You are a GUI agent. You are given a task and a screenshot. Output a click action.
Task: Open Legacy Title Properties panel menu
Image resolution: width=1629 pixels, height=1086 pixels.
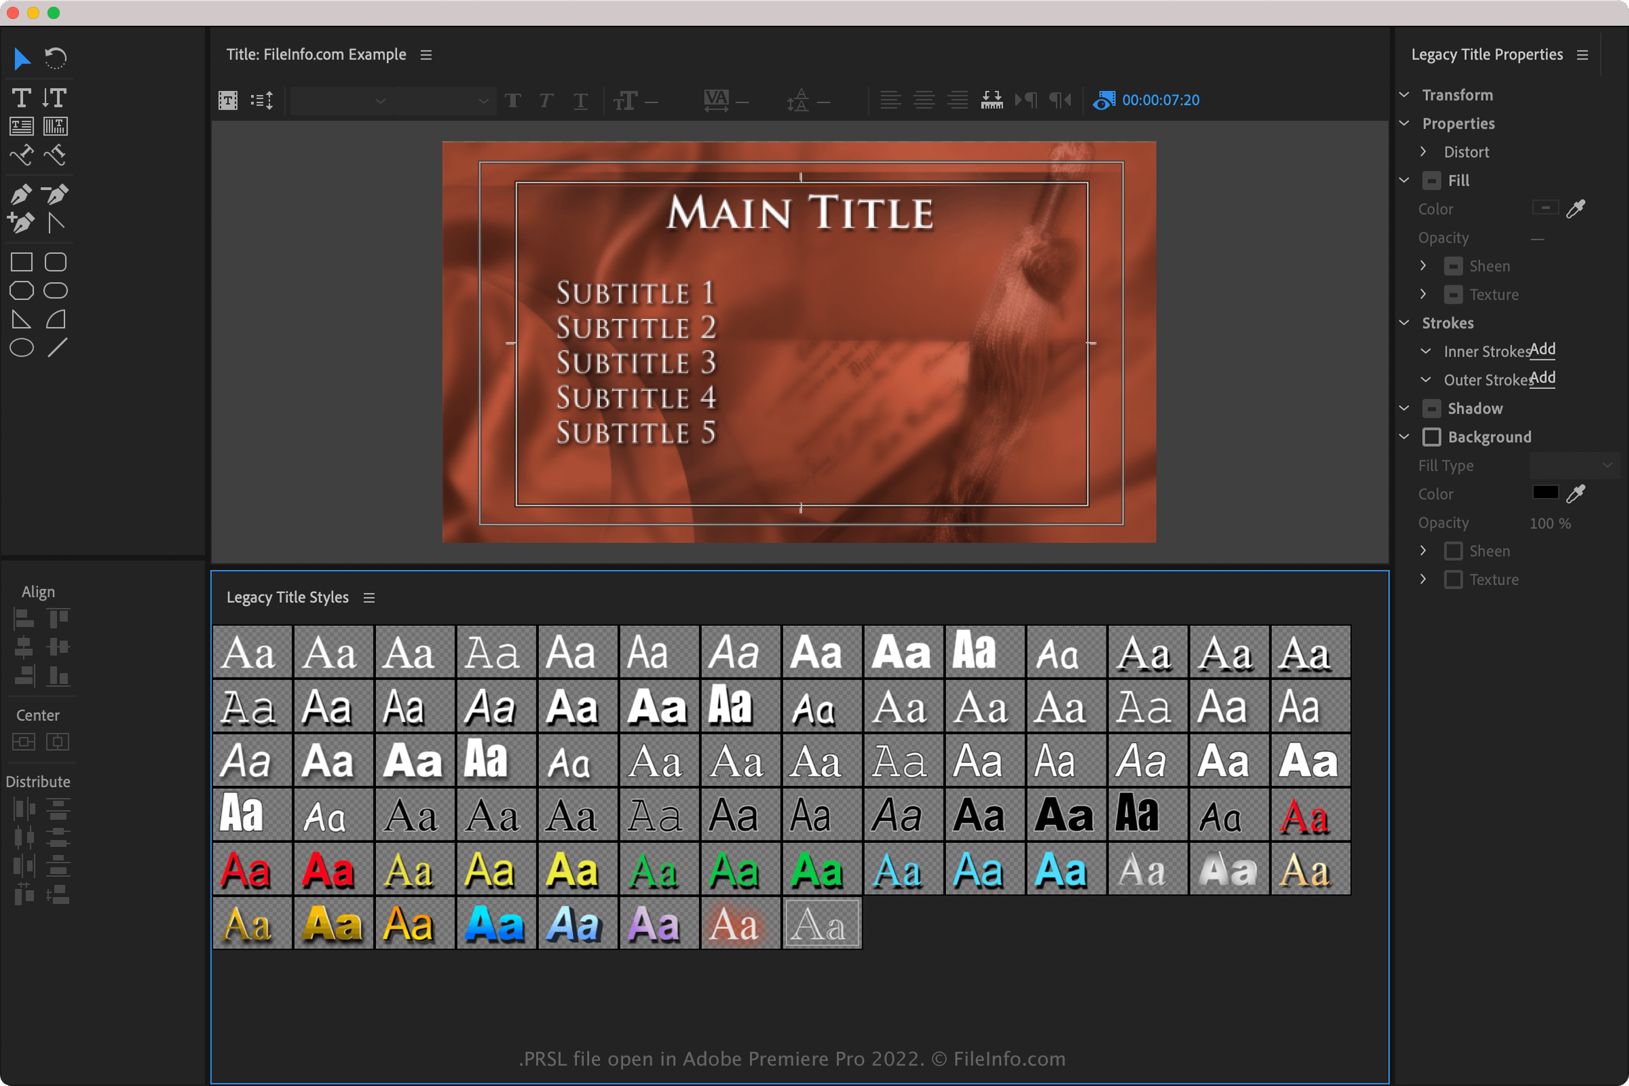point(1582,55)
